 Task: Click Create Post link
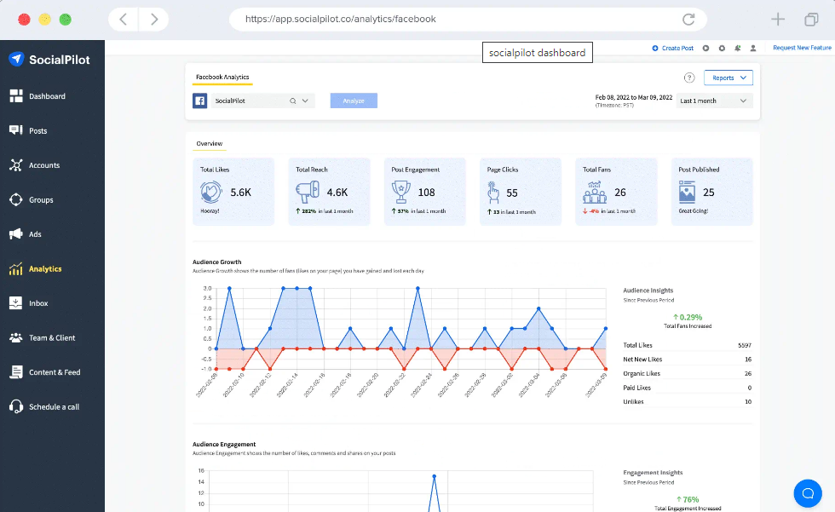coord(672,48)
